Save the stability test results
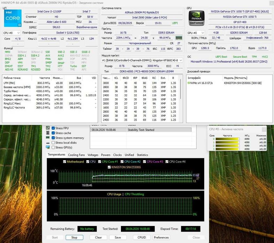Image resolution: width=274 pixels, height=243 pixels. [118, 237]
